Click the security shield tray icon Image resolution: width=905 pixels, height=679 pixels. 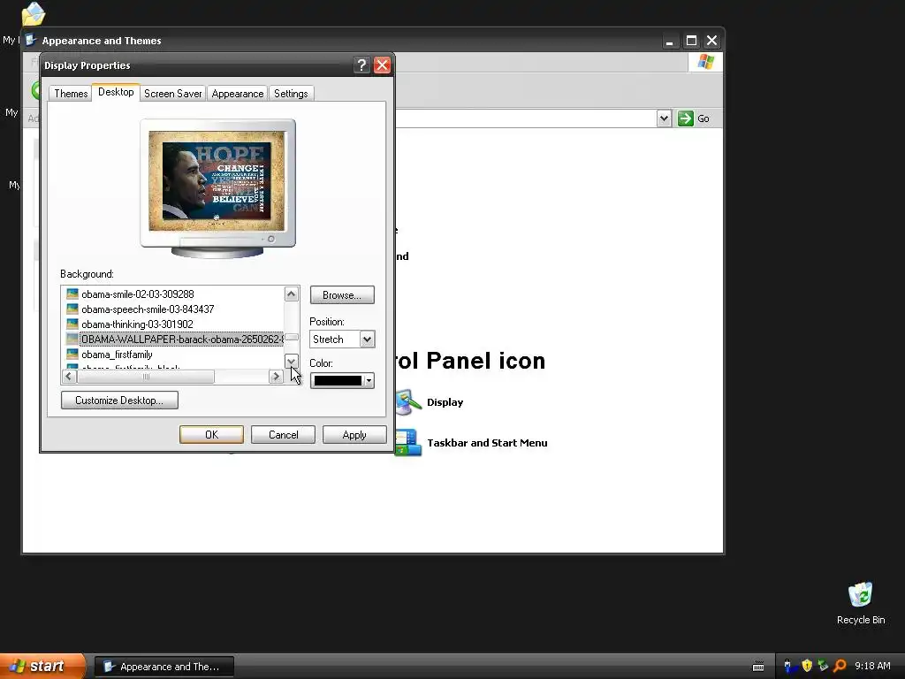807,666
